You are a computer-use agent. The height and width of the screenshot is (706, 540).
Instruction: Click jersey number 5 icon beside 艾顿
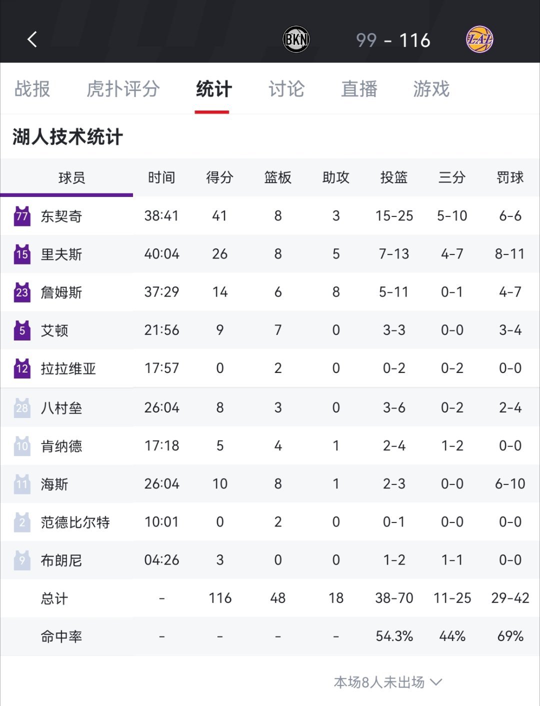pyautogui.click(x=20, y=330)
